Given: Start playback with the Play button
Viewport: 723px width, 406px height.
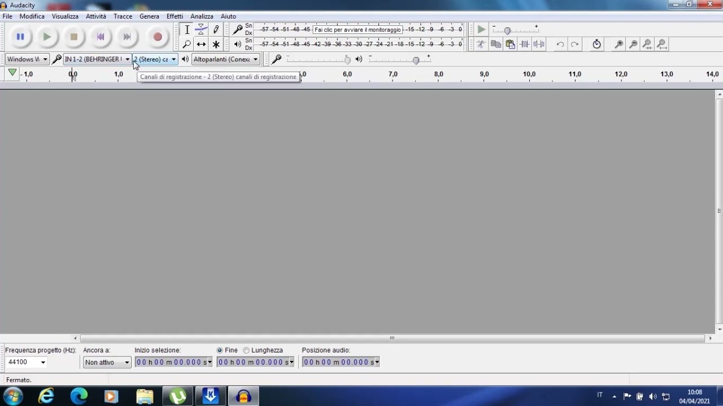Looking at the screenshot, I should [47, 37].
